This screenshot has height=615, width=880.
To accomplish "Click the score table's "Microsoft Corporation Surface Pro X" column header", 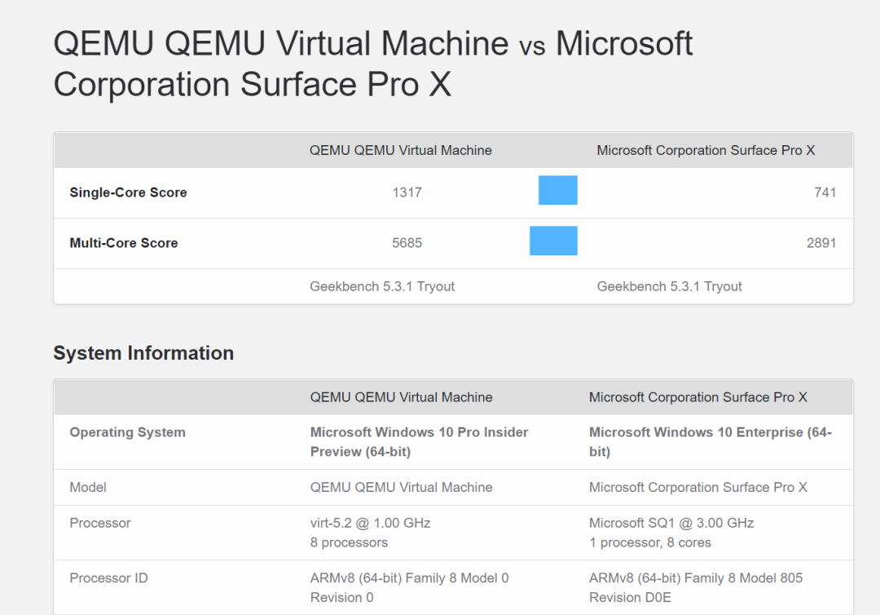I will [706, 151].
